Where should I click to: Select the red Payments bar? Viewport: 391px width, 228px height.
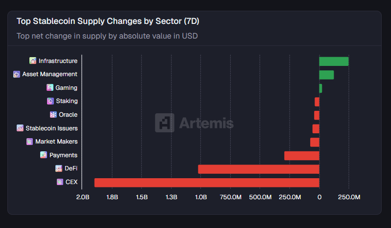(301, 156)
